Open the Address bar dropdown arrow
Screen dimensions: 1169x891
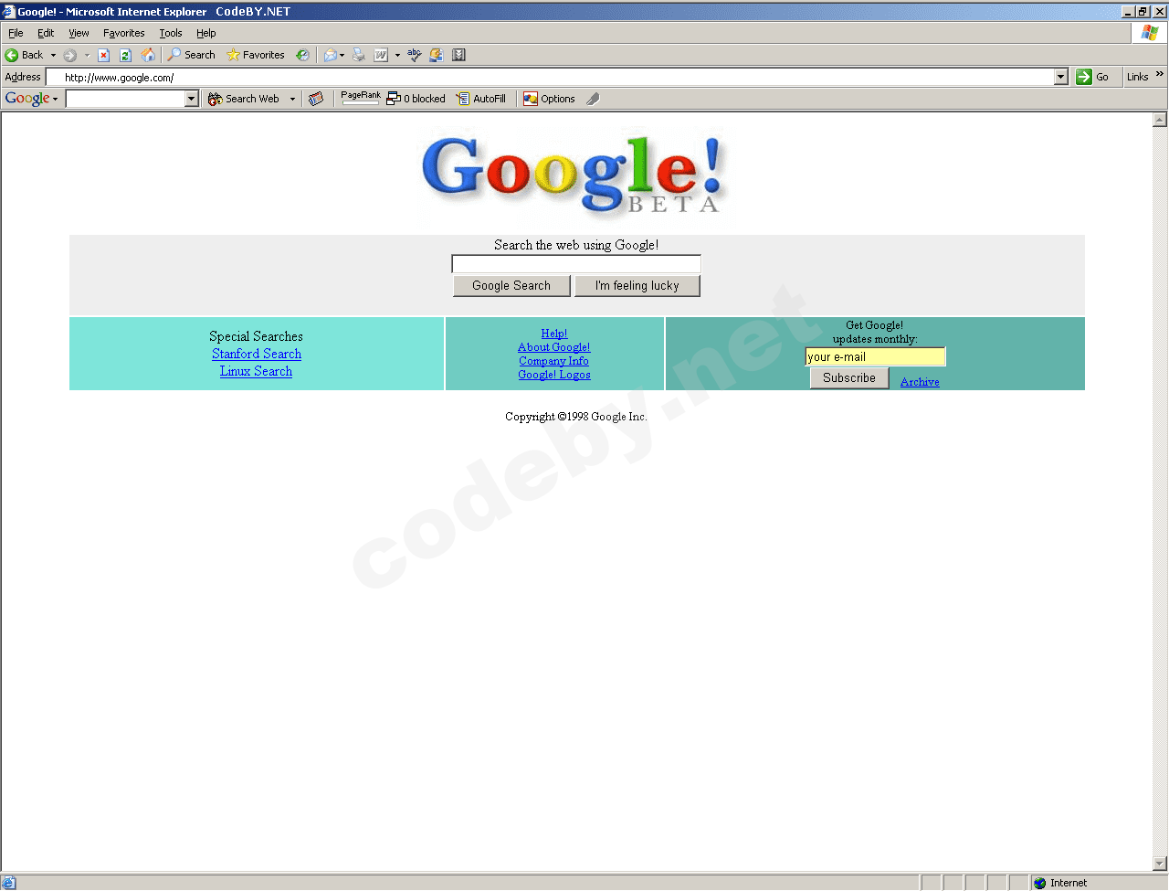click(x=1061, y=77)
